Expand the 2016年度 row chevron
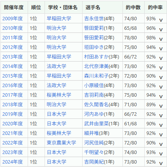Image resolution: width=167 pixels, height=167 pixels. click(161, 87)
